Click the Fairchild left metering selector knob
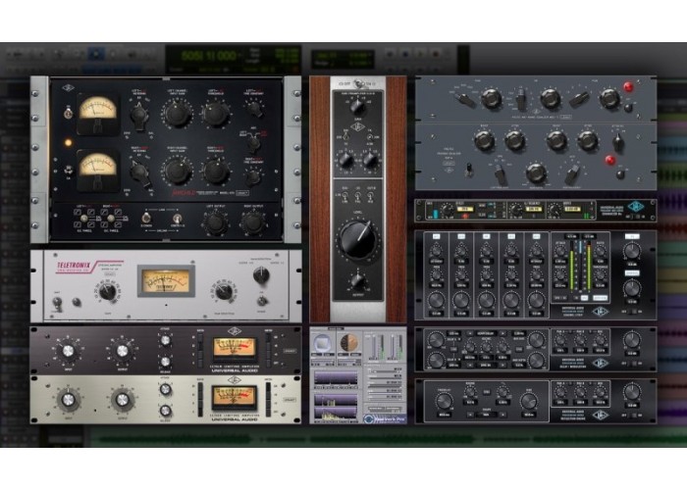The width and height of the screenshot is (687, 490). pyautogui.click(x=139, y=115)
